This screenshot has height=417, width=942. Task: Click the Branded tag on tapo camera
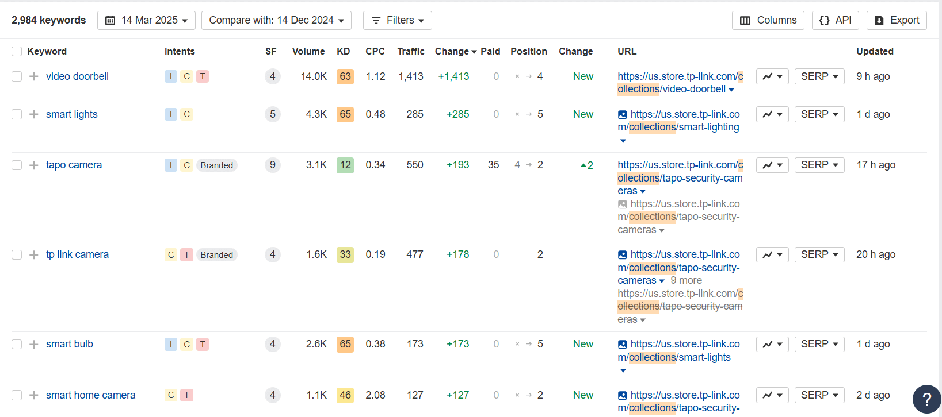(x=217, y=165)
